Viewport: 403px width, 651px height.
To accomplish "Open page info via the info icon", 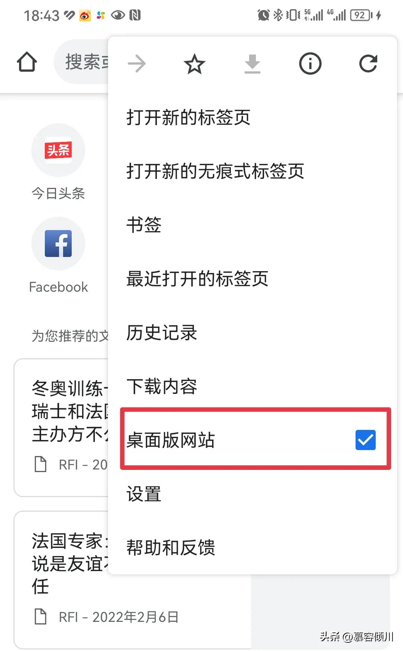I will pos(310,63).
